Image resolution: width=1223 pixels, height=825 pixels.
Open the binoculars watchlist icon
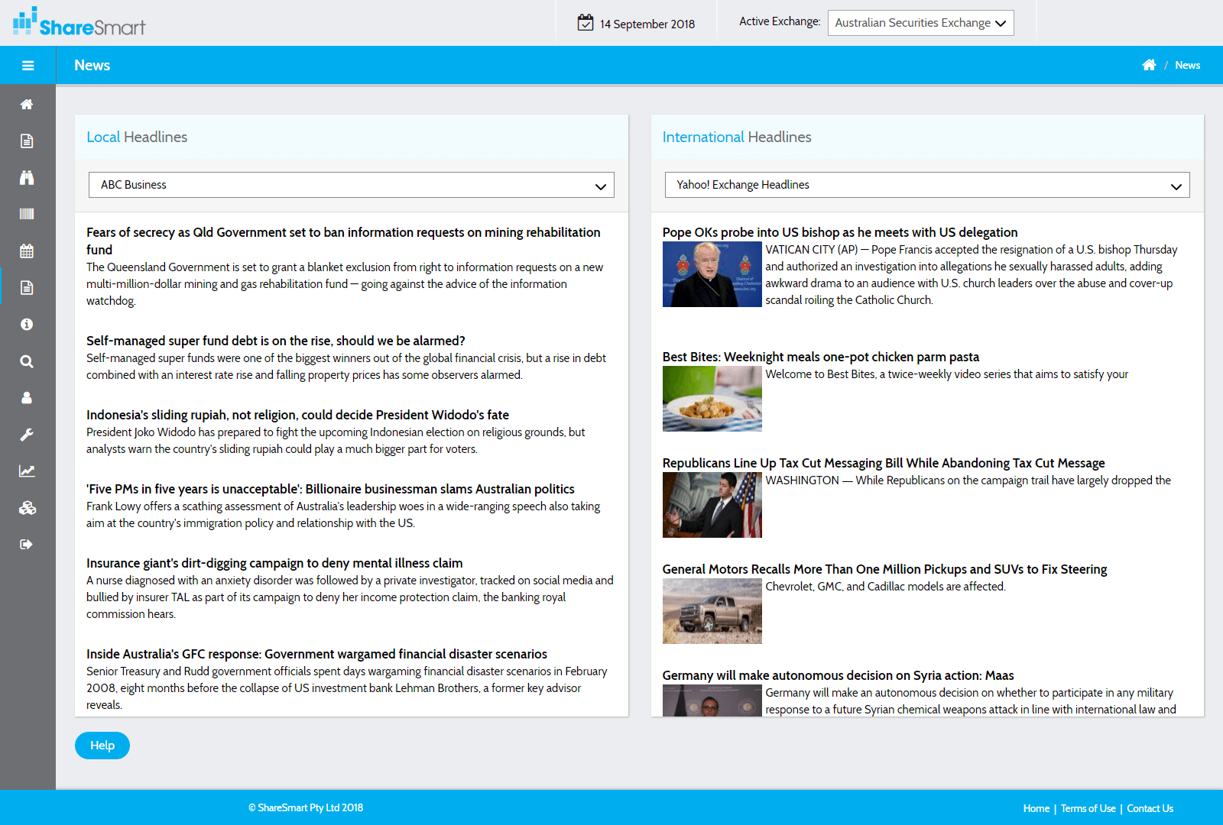coord(27,177)
